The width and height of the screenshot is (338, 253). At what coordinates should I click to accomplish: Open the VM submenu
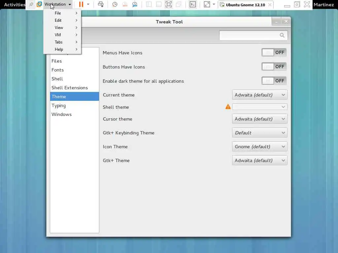point(62,35)
